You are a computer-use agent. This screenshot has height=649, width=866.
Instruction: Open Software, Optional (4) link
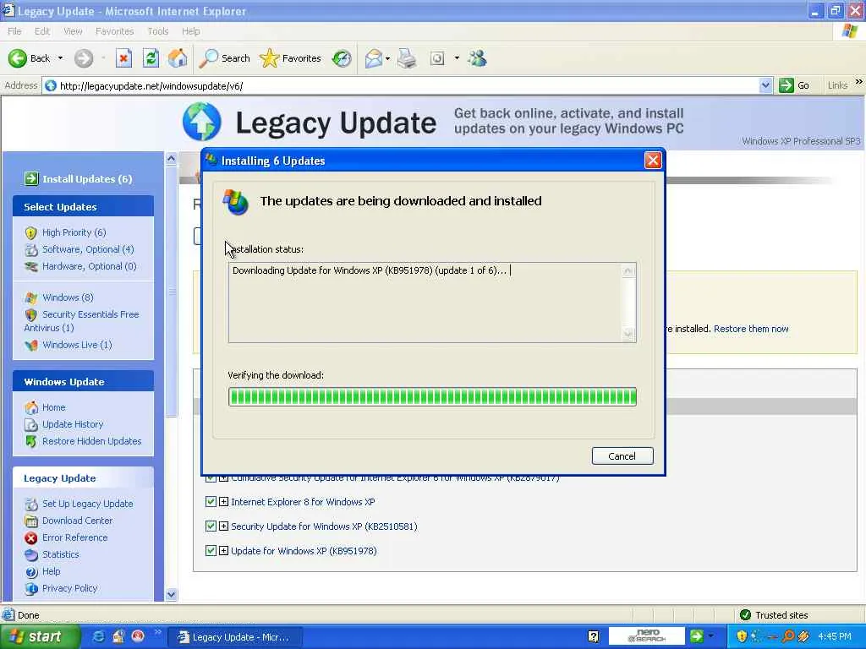(x=88, y=249)
